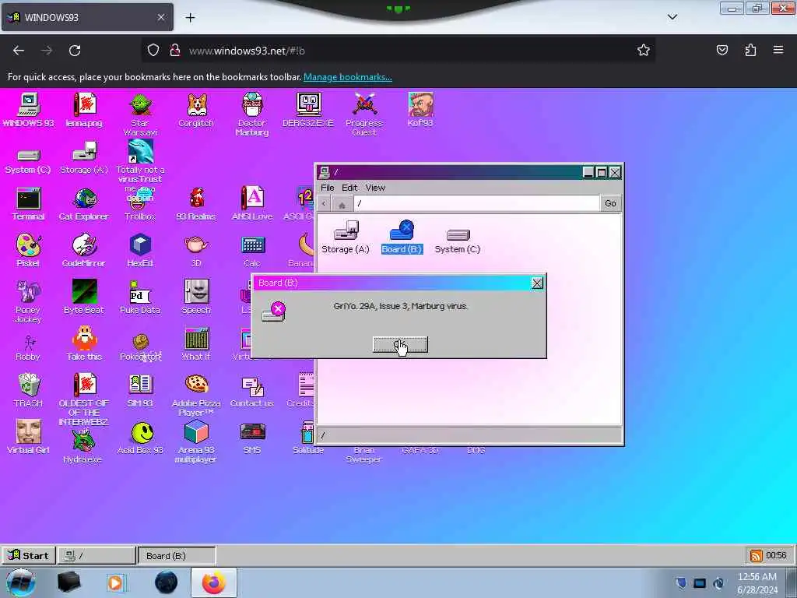Click the RSS feed tray icon
Viewport: 797px width, 598px height.
click(757, 555)
